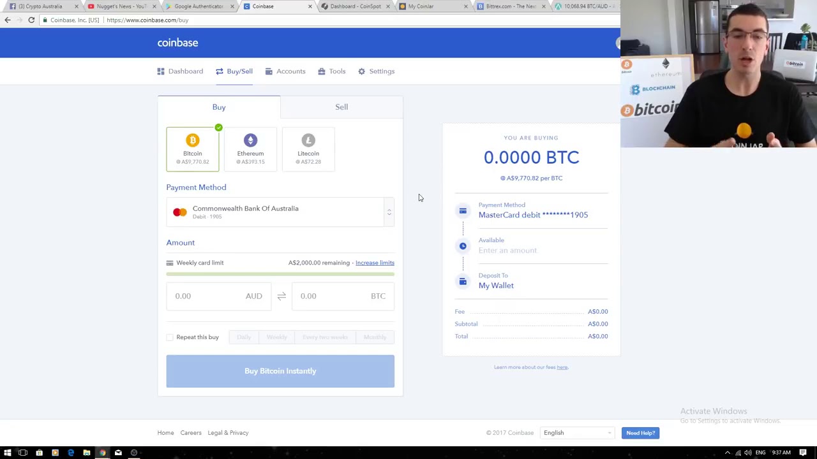Click the card icon beside MasterCard debit summary
Screen dimensions: 817x459
463,210
